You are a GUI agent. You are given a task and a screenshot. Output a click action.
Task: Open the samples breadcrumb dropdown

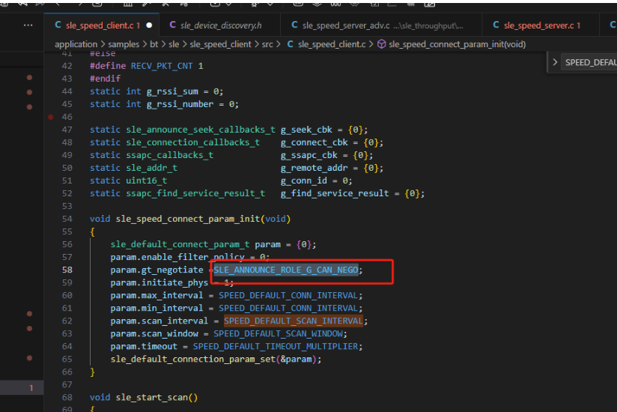click(124, 44)
